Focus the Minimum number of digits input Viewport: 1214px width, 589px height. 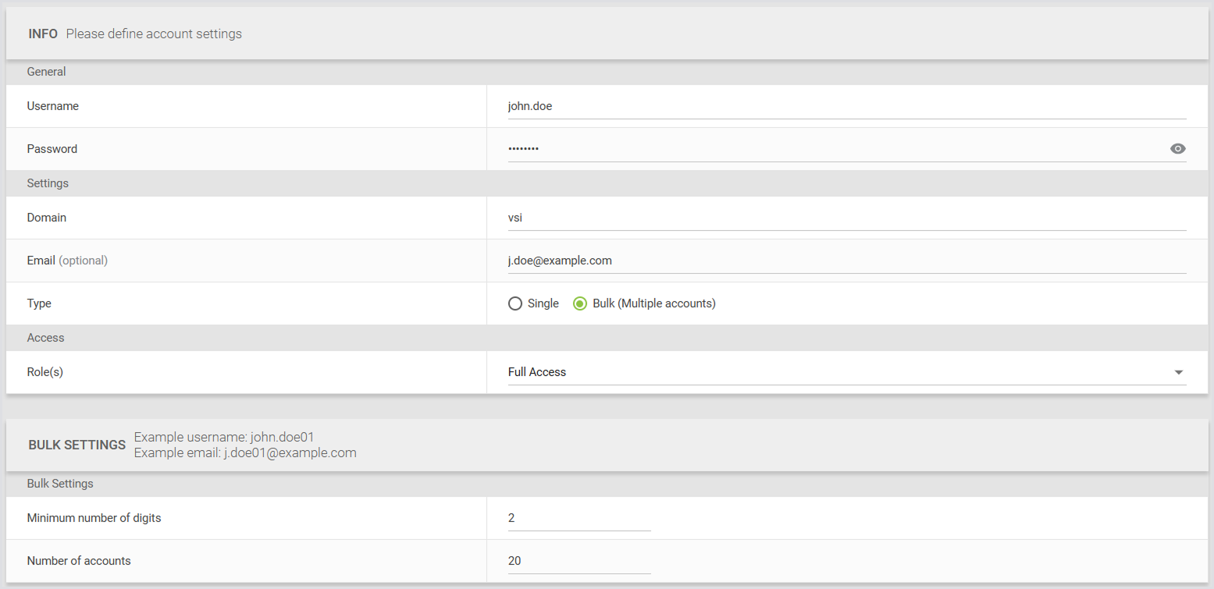[579, 518]
